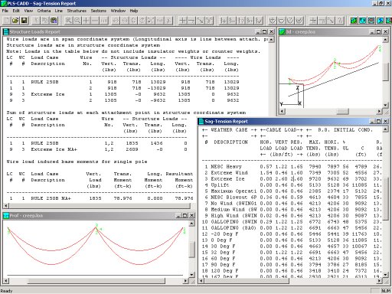Open the Window menu
Image resolution: width=392 pixels, height=294 pixels.
pos(118,11)
